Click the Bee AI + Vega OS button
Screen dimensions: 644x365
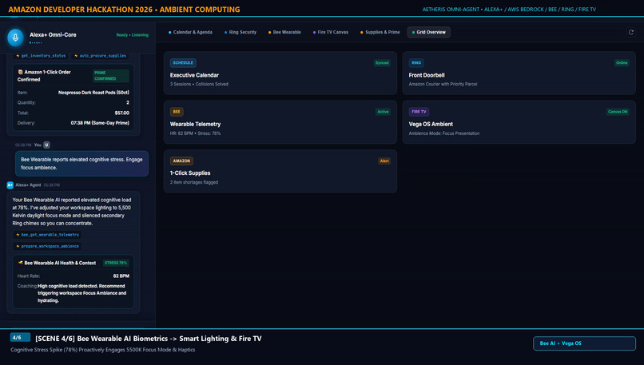click(584, 343)
